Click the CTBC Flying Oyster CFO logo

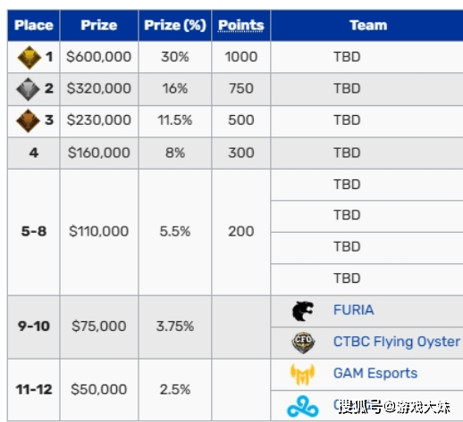pos(303,343)
